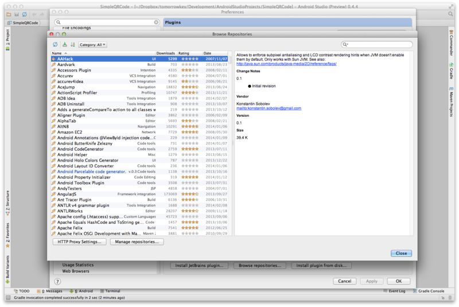Click the SimpleQRCode breadcrumb
Viewport: 459px width, 307px height.
(x=24, y=22)
